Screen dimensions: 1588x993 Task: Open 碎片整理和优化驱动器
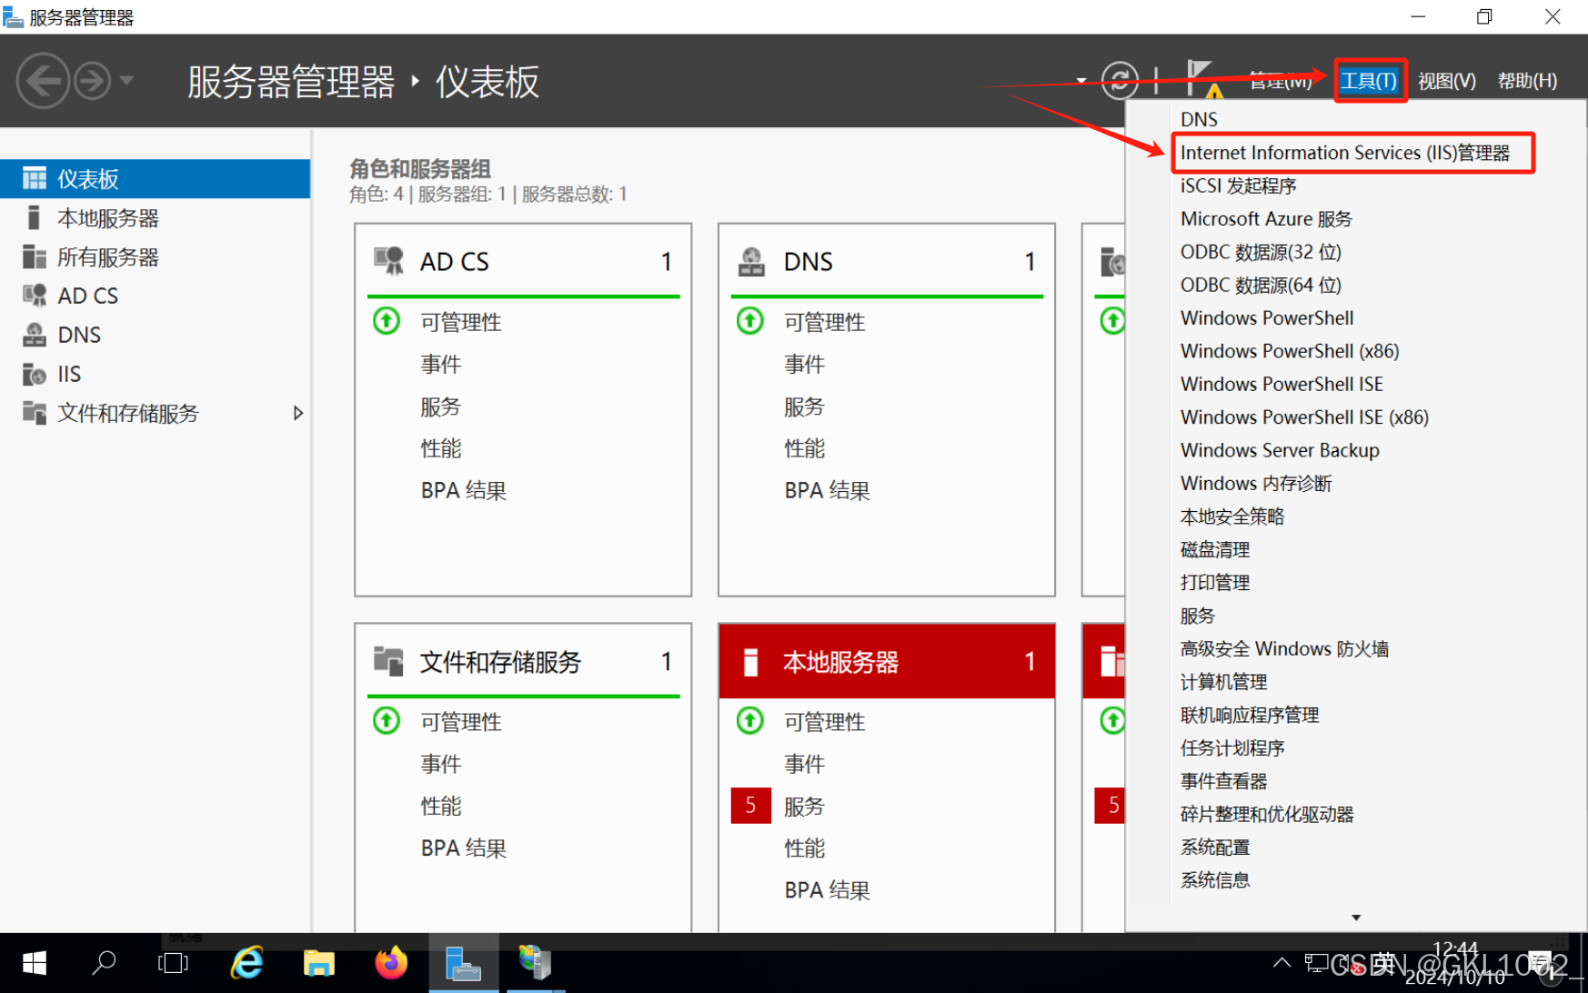(1267, 815)
